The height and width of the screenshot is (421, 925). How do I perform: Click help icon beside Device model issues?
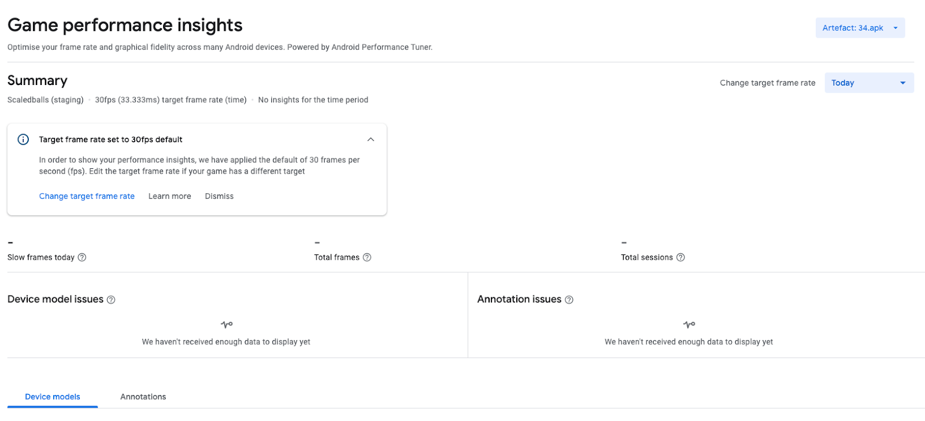(x=111, y=300)
